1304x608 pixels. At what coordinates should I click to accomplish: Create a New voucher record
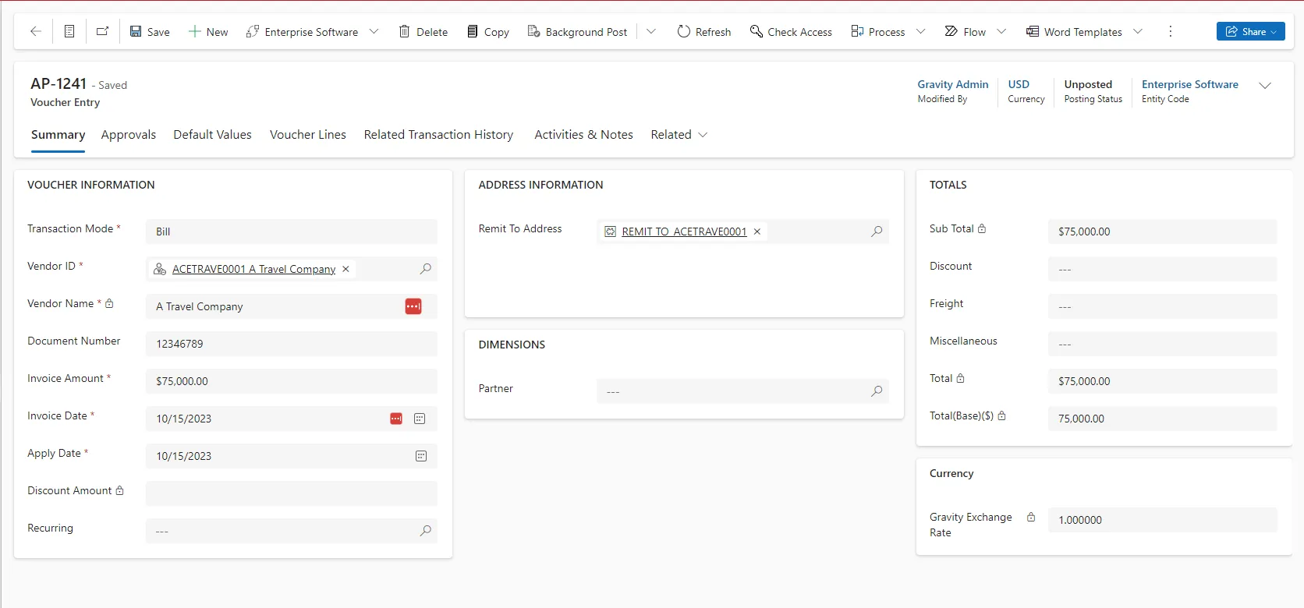pyautogui.click(x=208, y=32)
